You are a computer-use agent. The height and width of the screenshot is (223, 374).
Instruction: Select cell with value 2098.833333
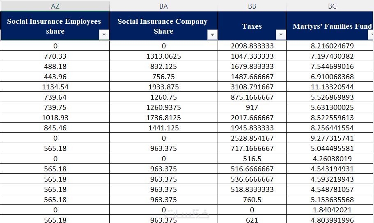tap(252, 46)
